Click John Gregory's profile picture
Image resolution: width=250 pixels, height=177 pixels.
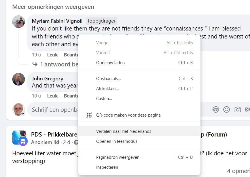19,79
